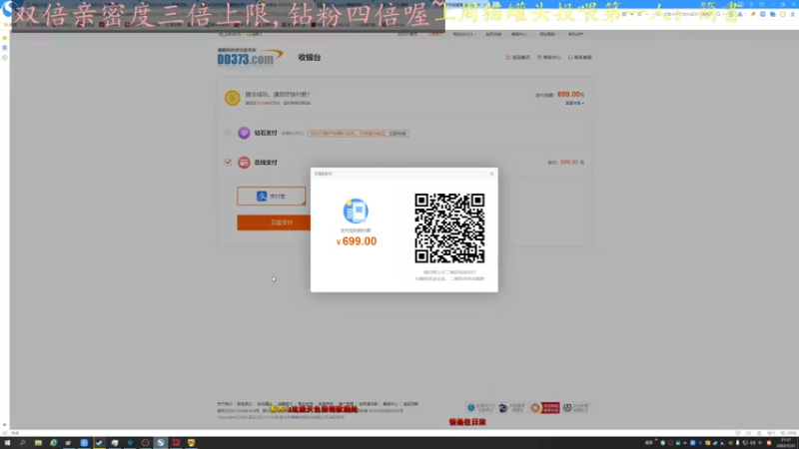799x449 pixels.
Task: Expand the 网站导航 top menu
Action: (548, 34)
